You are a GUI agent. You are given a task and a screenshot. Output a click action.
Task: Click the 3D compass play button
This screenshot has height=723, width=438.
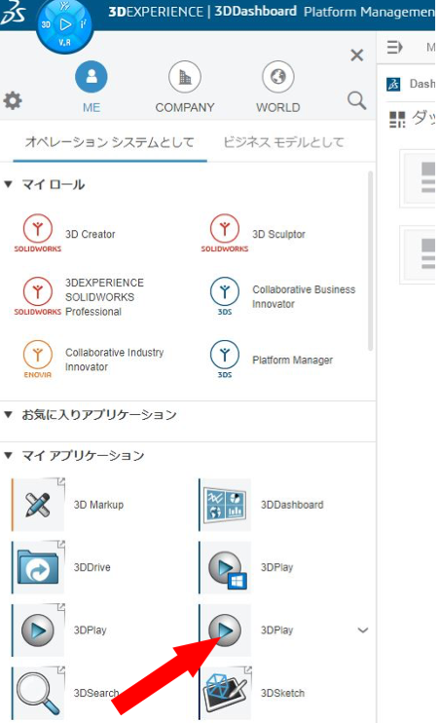tap(65, 24)
